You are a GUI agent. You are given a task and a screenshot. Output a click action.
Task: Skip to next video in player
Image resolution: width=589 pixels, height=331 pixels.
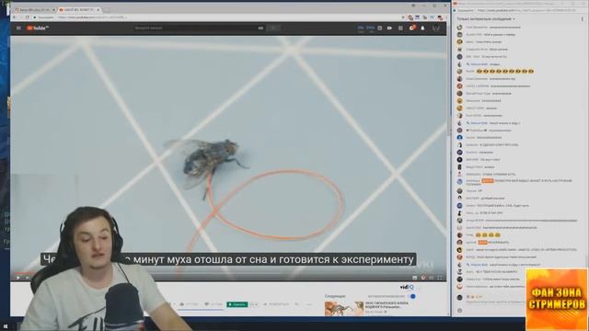point(27,278)
